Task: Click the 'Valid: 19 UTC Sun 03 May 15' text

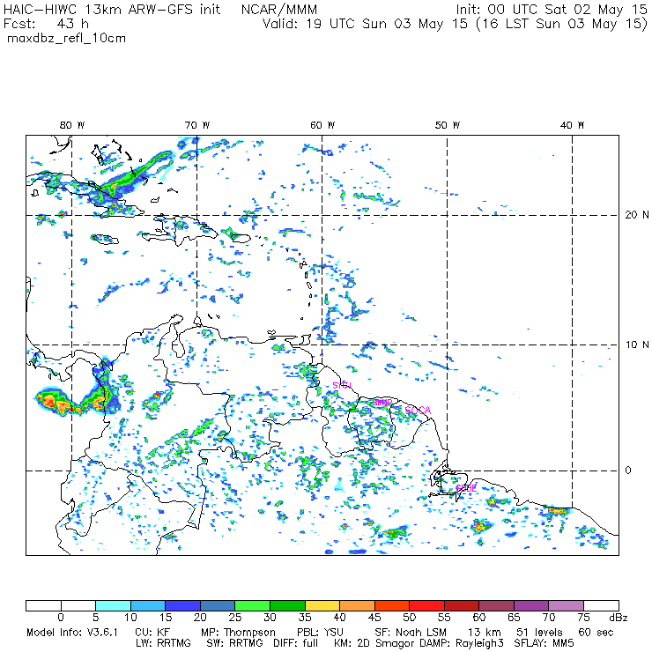Action: click(365, 24)
